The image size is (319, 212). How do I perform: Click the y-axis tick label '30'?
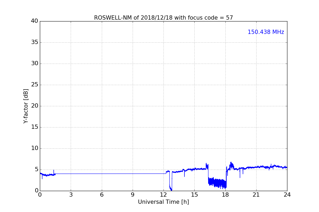(x=35, y=64)
